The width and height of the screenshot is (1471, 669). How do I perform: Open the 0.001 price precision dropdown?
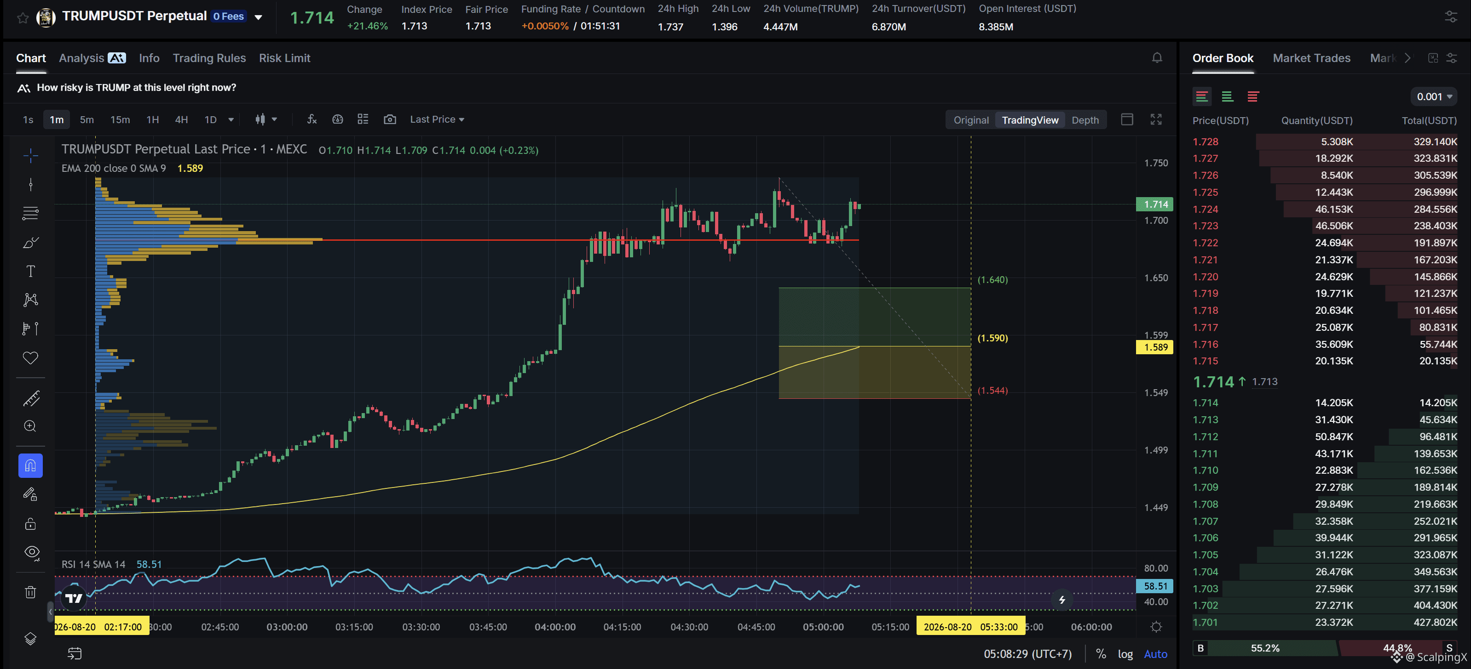[x=1434, y=96]
